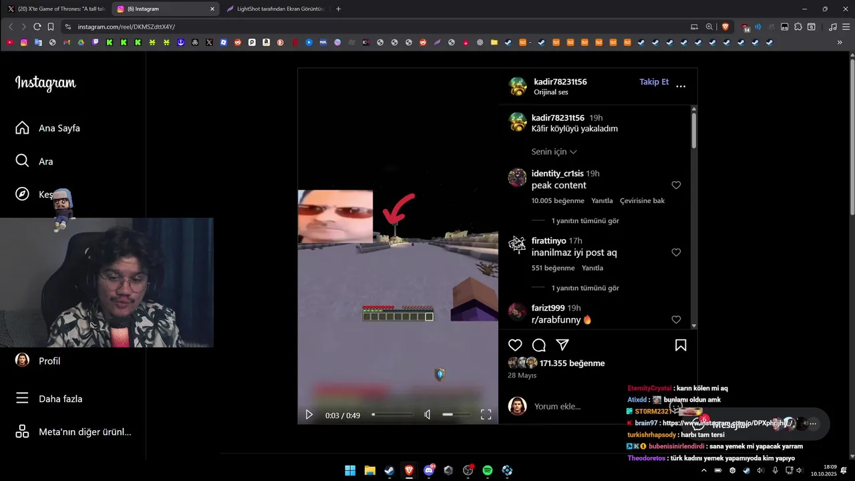
Task: Open the browser main hamburger menu
Action: [x=846, y=27]
